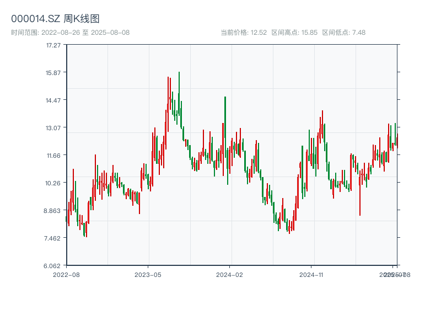Select the y-axis label 8.863
This screenshot has width=441, height=331.
(x=52, y=211)
